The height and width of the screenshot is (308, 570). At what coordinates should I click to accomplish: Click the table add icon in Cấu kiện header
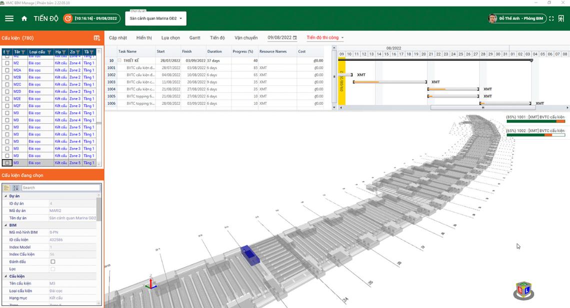coord(97,38)
